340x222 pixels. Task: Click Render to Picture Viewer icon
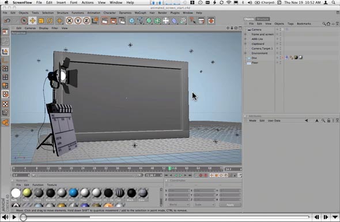(113, 21)
